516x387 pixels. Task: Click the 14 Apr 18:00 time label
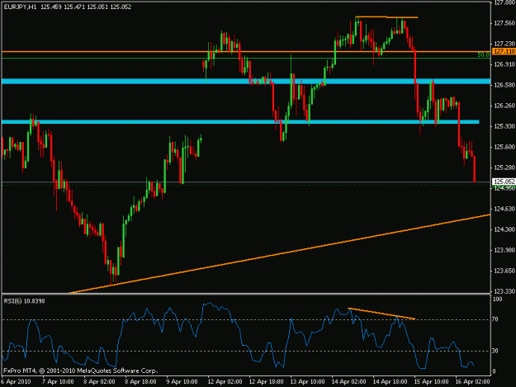point(390,382)
